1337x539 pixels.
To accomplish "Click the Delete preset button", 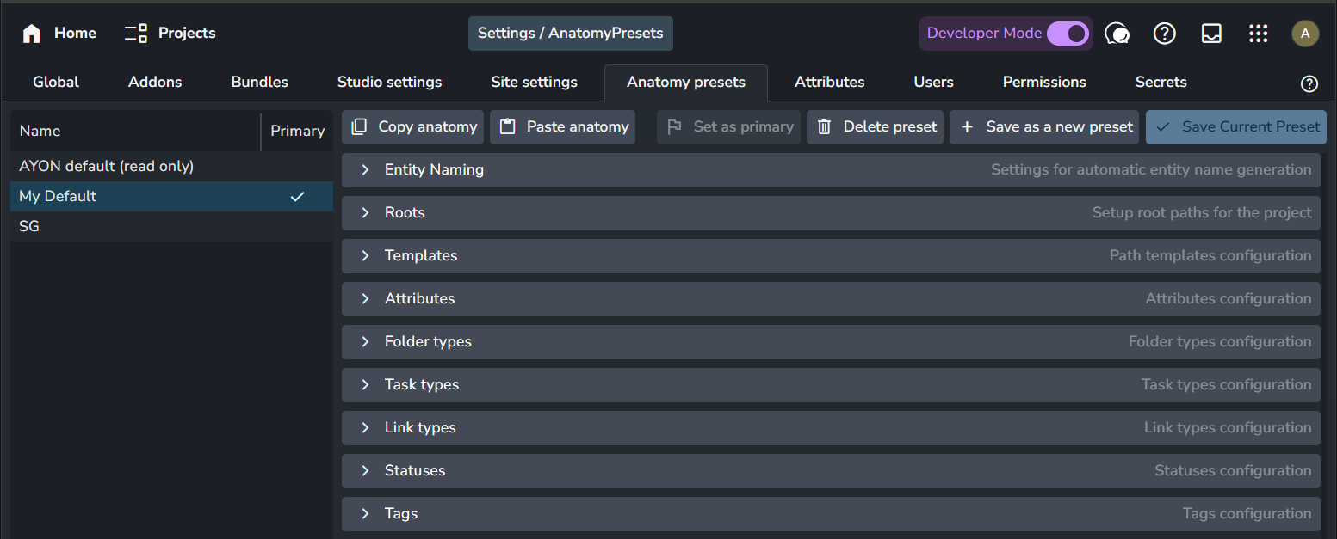I will [876, 127].
